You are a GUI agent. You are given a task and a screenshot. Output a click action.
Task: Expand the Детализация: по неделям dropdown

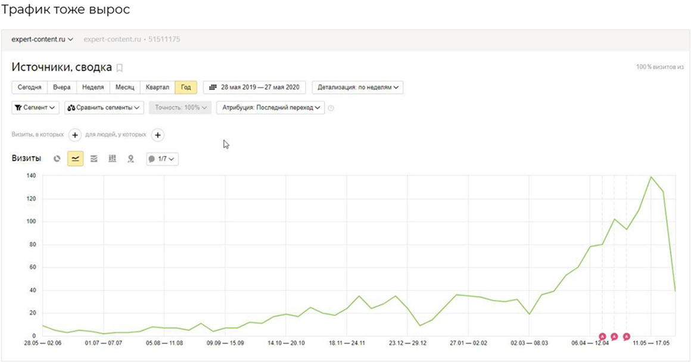point(357,88)
